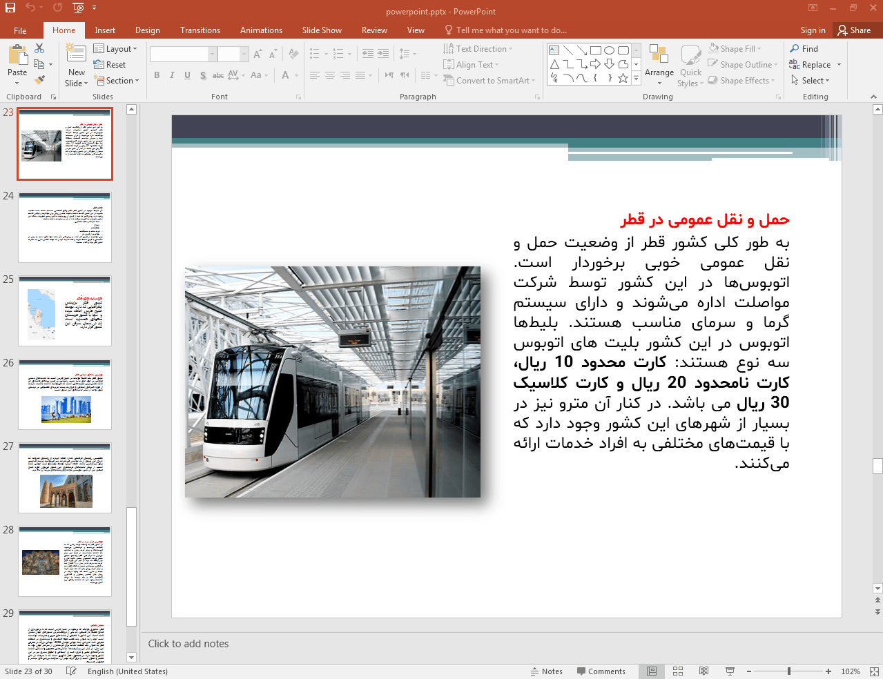Screen dimensions: 883x679
Task: Toggle the Notes pane
Action: pos(546,671)
